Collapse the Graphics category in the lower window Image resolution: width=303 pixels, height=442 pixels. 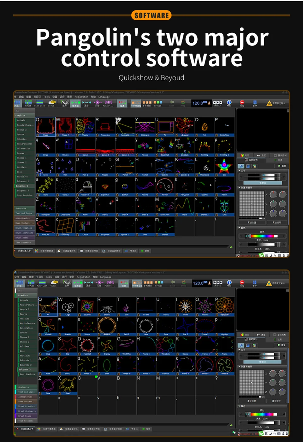click(x=27, y=295)
